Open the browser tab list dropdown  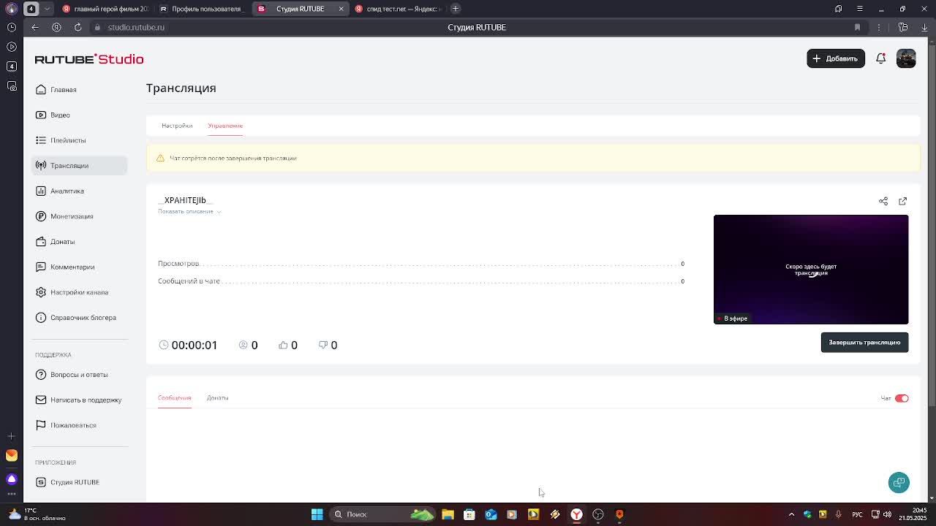pos(47,9)
